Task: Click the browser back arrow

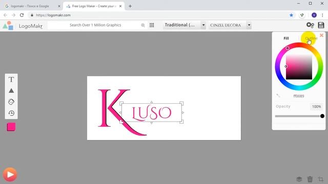Action: tap(6, 15)
